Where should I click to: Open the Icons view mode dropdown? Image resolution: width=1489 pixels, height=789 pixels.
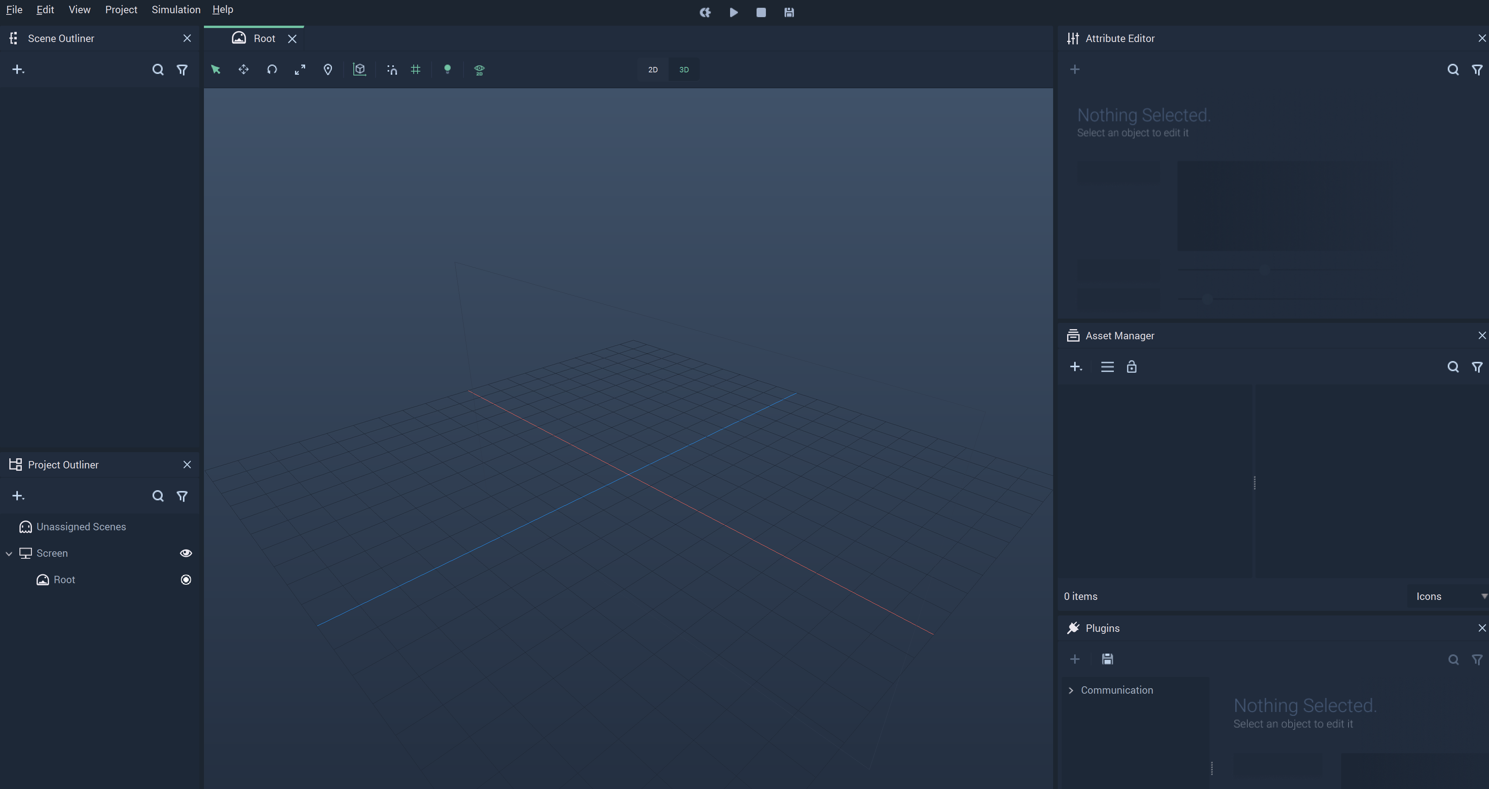coord(1448,596)
